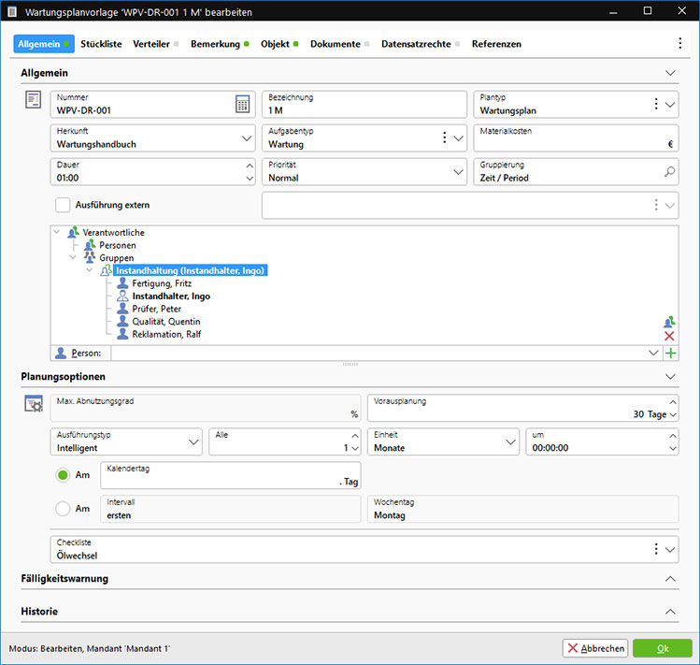Open the Herkunft dropdown

click(x=247, y=138)
